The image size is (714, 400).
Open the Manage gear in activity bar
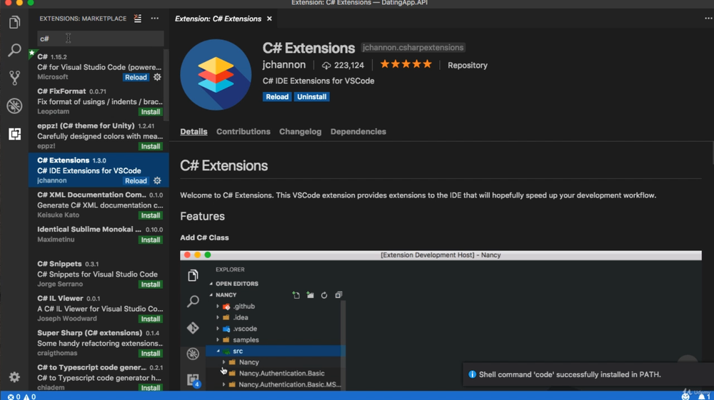click(x=14, y=377)
